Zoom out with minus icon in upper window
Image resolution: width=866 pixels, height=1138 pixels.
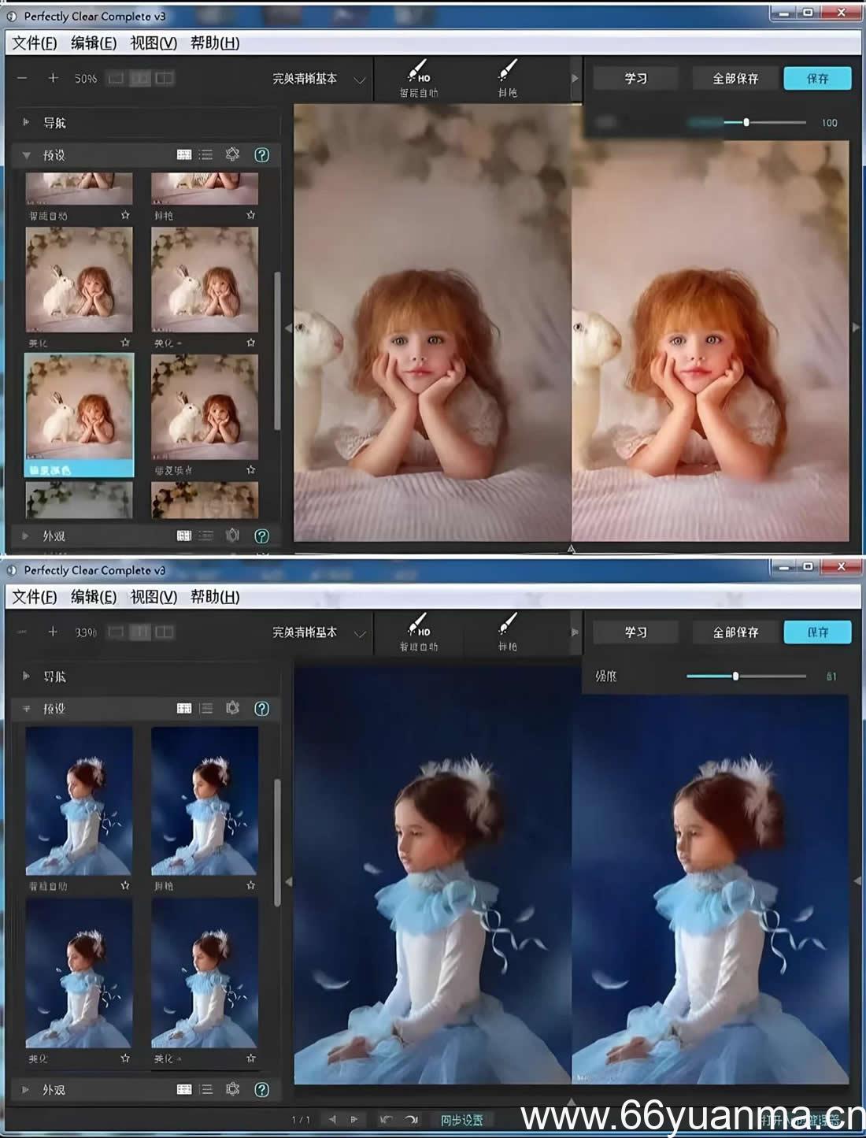pos(22,78)
